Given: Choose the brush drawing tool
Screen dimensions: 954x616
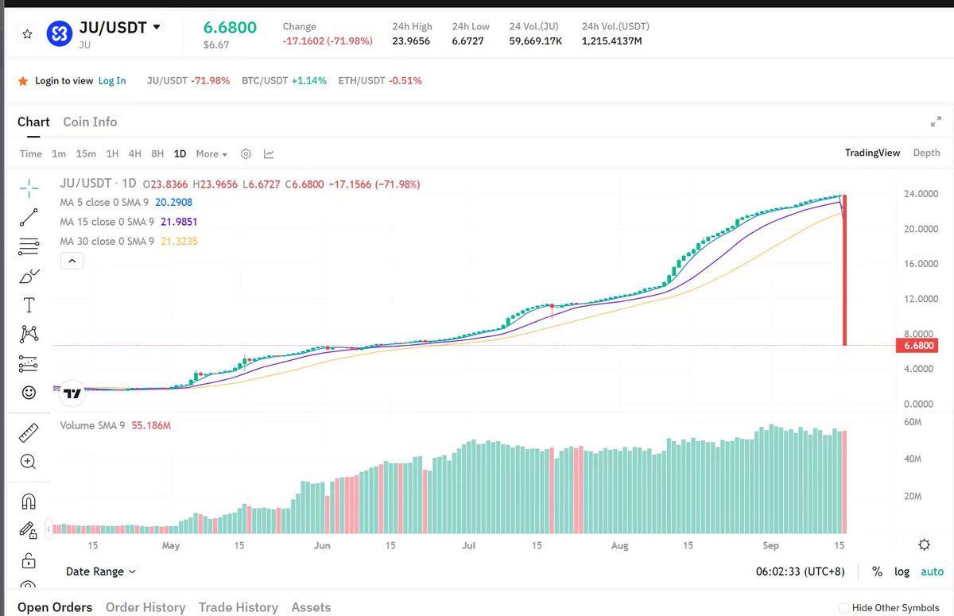Looking at the screenshot, I should click(29, 276).
